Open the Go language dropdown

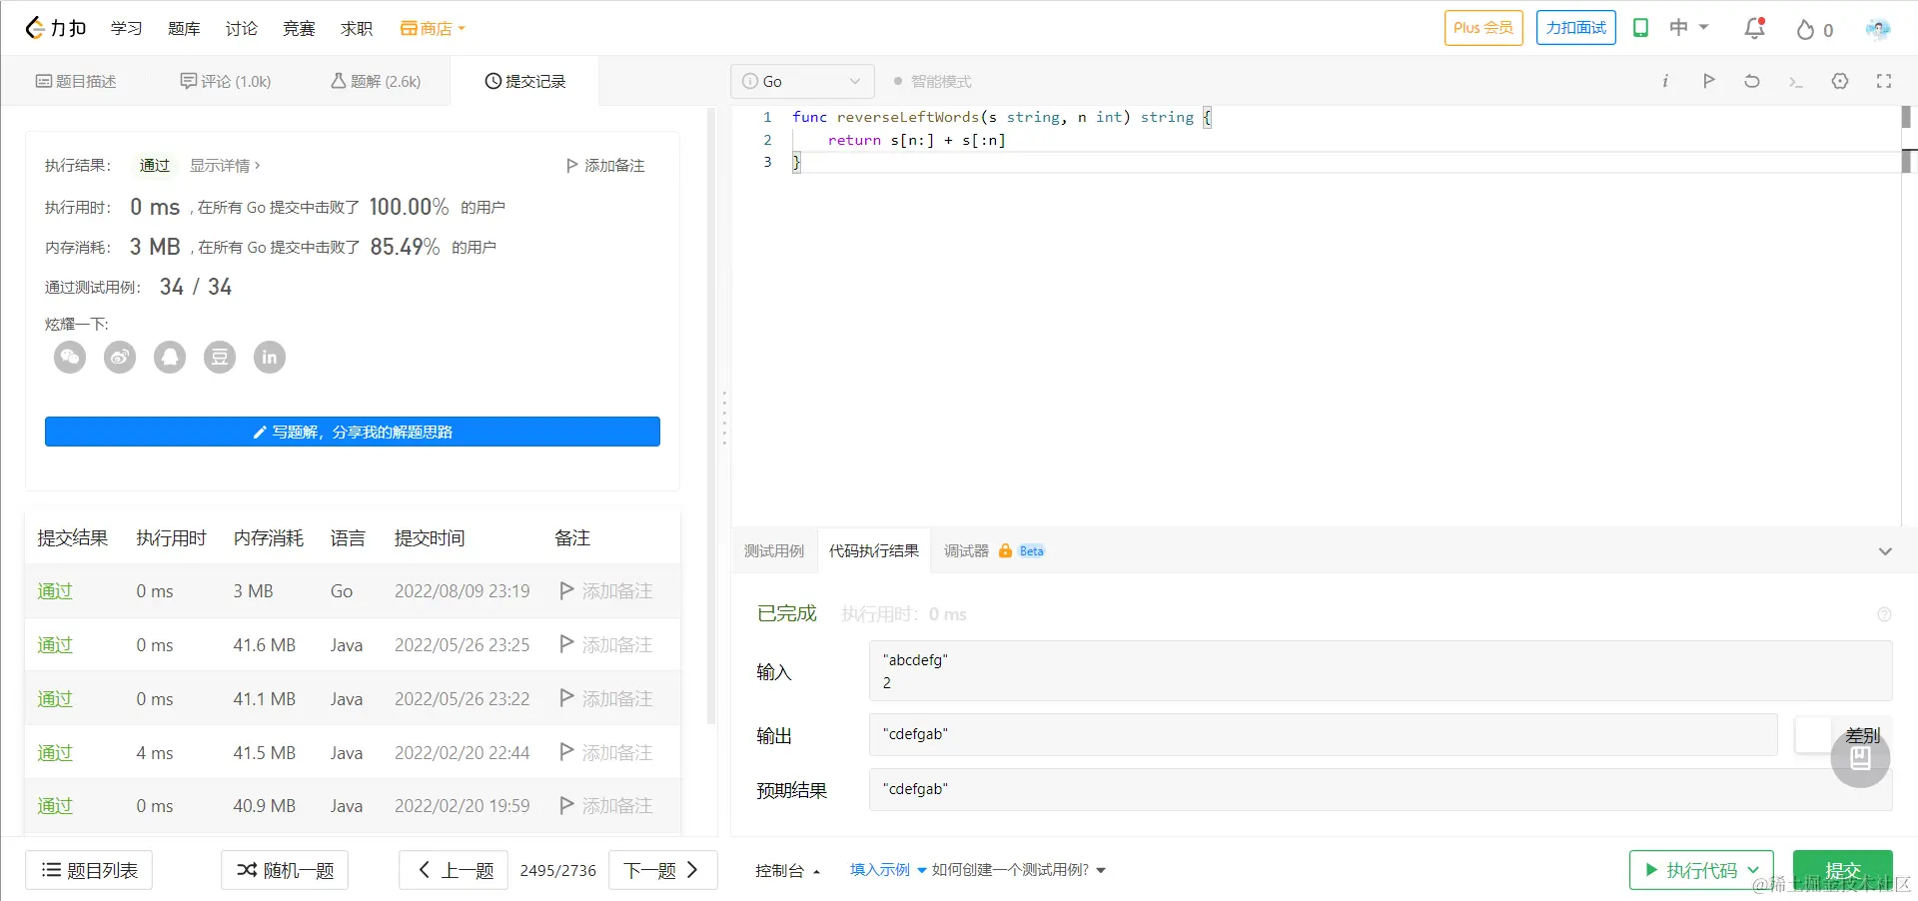[x=802, y=81]
